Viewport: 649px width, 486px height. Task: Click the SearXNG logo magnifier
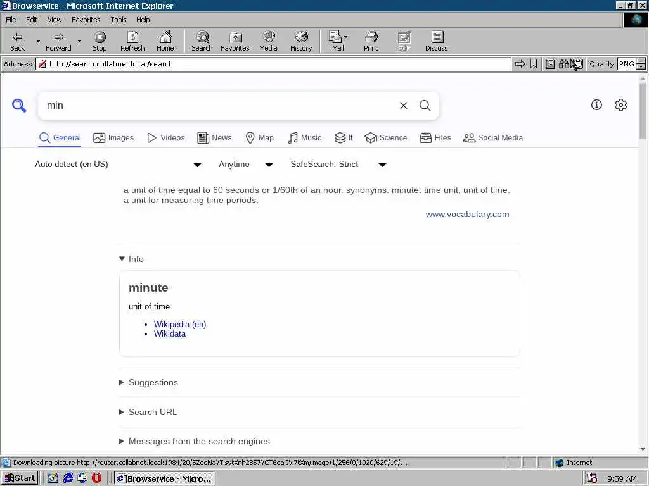click(19, 106)
